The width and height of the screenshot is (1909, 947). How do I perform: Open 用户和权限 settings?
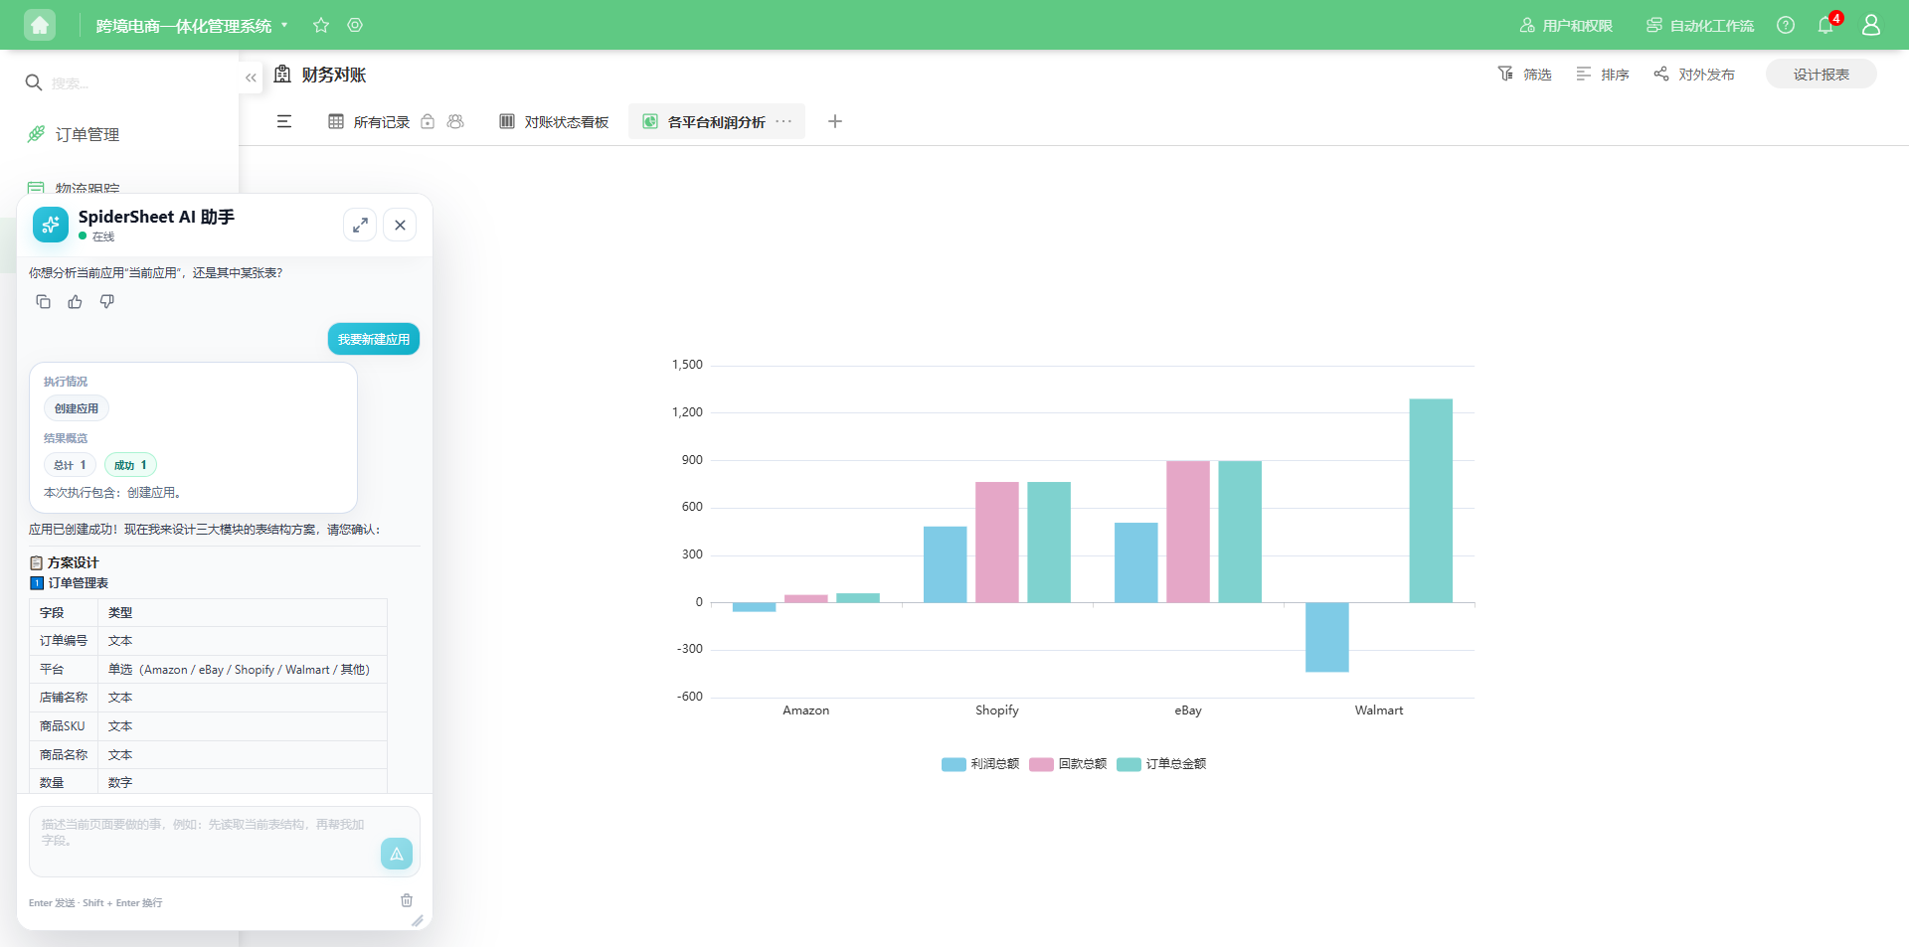pos(1566,25)
